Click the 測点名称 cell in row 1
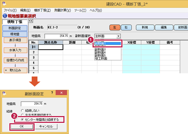The width and height of the screenshot is (188, 134). coord(51,47)
